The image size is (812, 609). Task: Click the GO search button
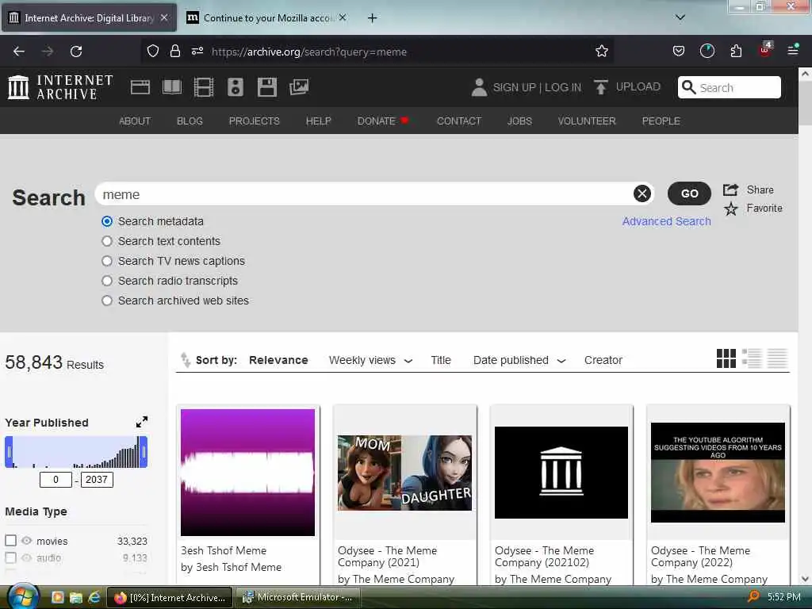click(x=689, y=193)
